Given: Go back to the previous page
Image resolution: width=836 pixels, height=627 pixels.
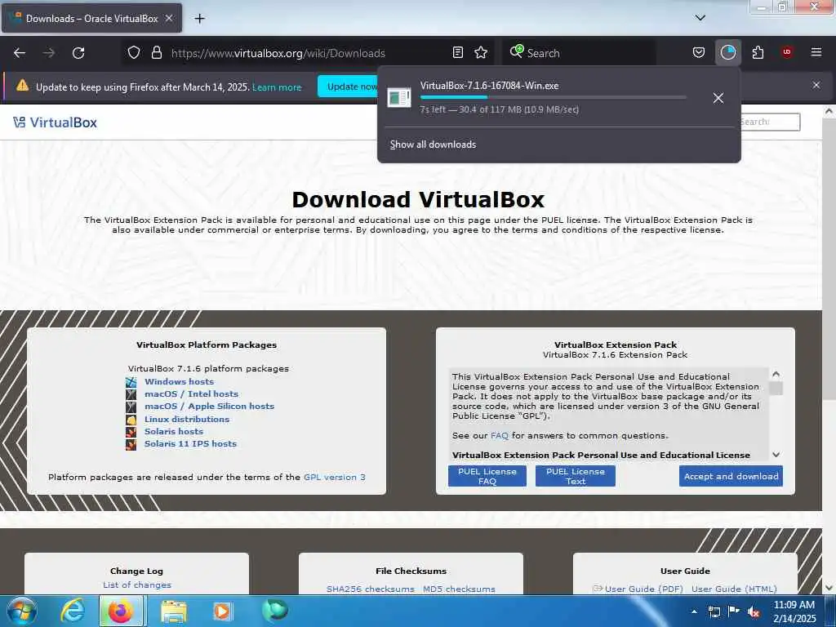Looking at the screenshot, I should (x=20, y=53).
